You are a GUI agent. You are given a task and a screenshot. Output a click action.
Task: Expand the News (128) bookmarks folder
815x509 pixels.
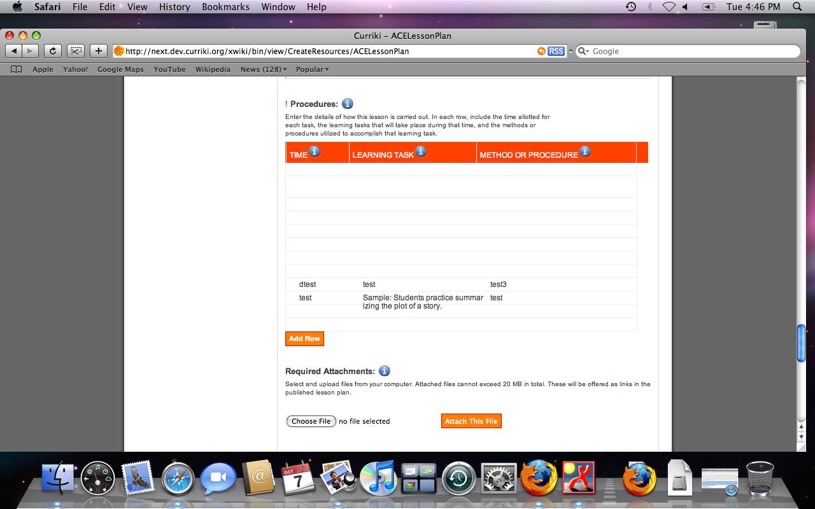point(264,69)
